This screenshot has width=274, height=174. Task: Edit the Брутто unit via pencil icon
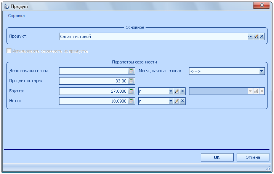tap(177, 91)
